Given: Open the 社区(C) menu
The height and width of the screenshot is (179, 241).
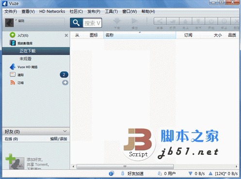Looking at the screenshot, I should [x=76, y=12].
